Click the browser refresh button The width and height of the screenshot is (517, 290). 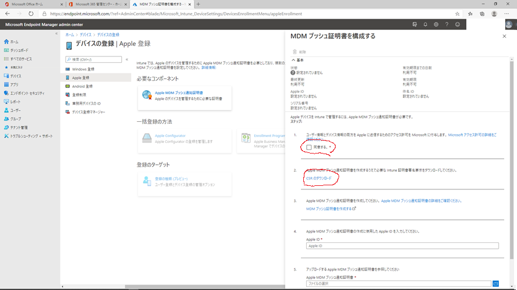click(x=31, y=14)
